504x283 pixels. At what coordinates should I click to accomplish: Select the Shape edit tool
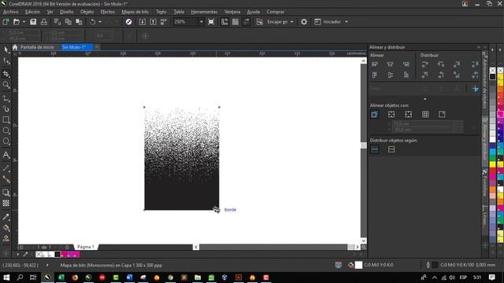[6, 61]
